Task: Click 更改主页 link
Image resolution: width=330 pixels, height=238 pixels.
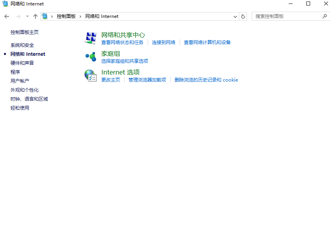Action: pyautogui.click(x=111, y=80)
